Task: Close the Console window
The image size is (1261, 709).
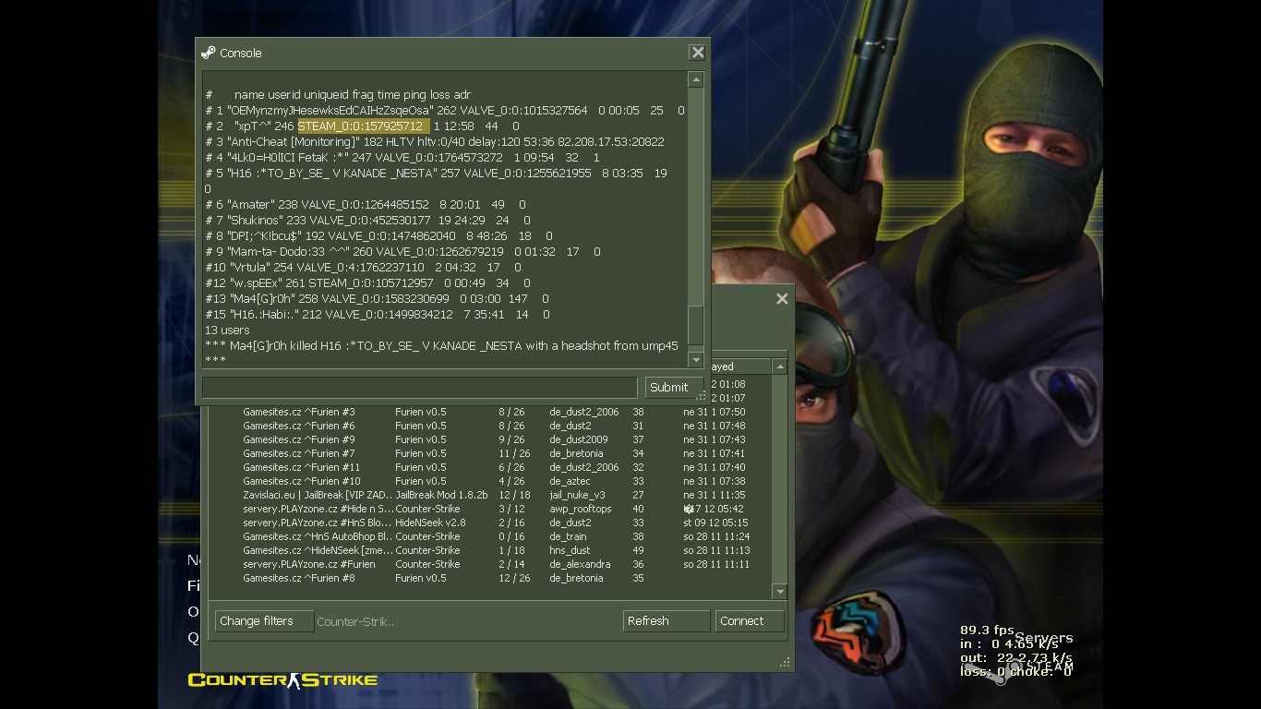Action: tap(698, 54)
